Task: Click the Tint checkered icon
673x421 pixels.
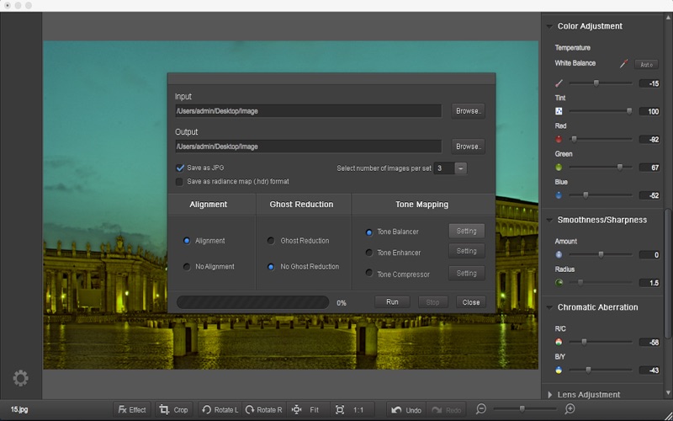Action: pyautogui.click(x=559, y=111)
